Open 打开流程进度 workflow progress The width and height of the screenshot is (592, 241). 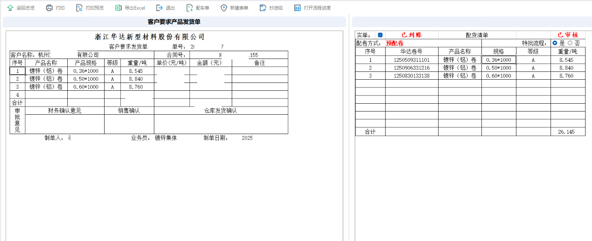298,8
